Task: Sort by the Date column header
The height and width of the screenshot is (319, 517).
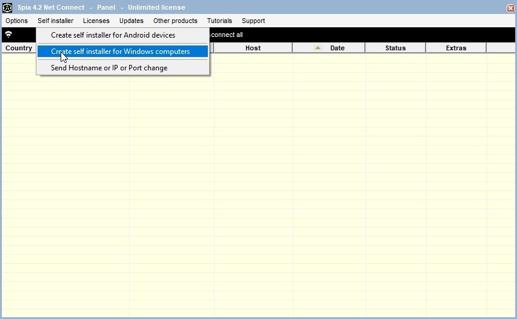Action: pos(329,48)
